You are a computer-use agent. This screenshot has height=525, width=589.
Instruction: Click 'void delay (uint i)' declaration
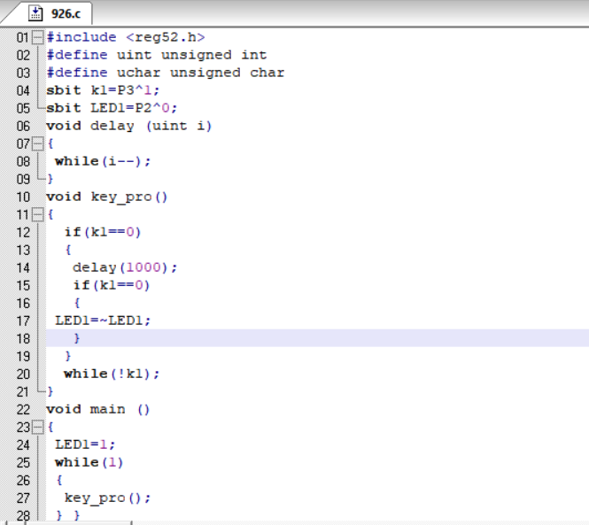pyautogui.click(x=128, y=126)
